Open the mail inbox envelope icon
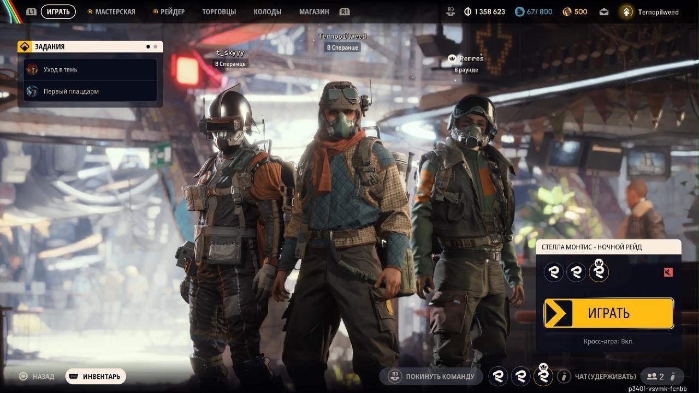699x393 pixels. coord(603,11)
